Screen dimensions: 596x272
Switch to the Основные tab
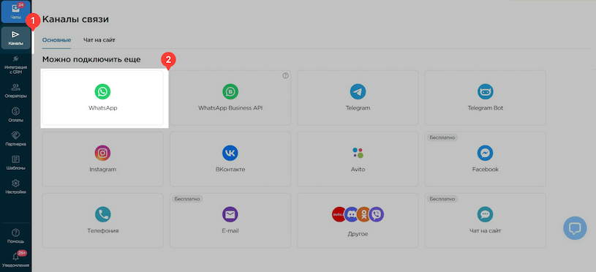[x=56, y=40]
